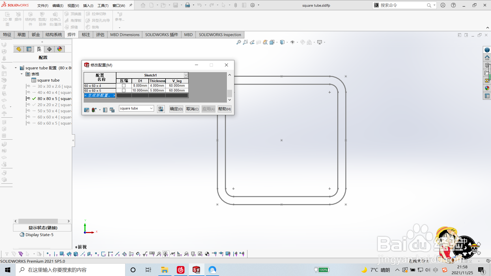Viewport: 491px width, 276px height.
Task: Click the 确定(O) button
Action: point(176,109)
